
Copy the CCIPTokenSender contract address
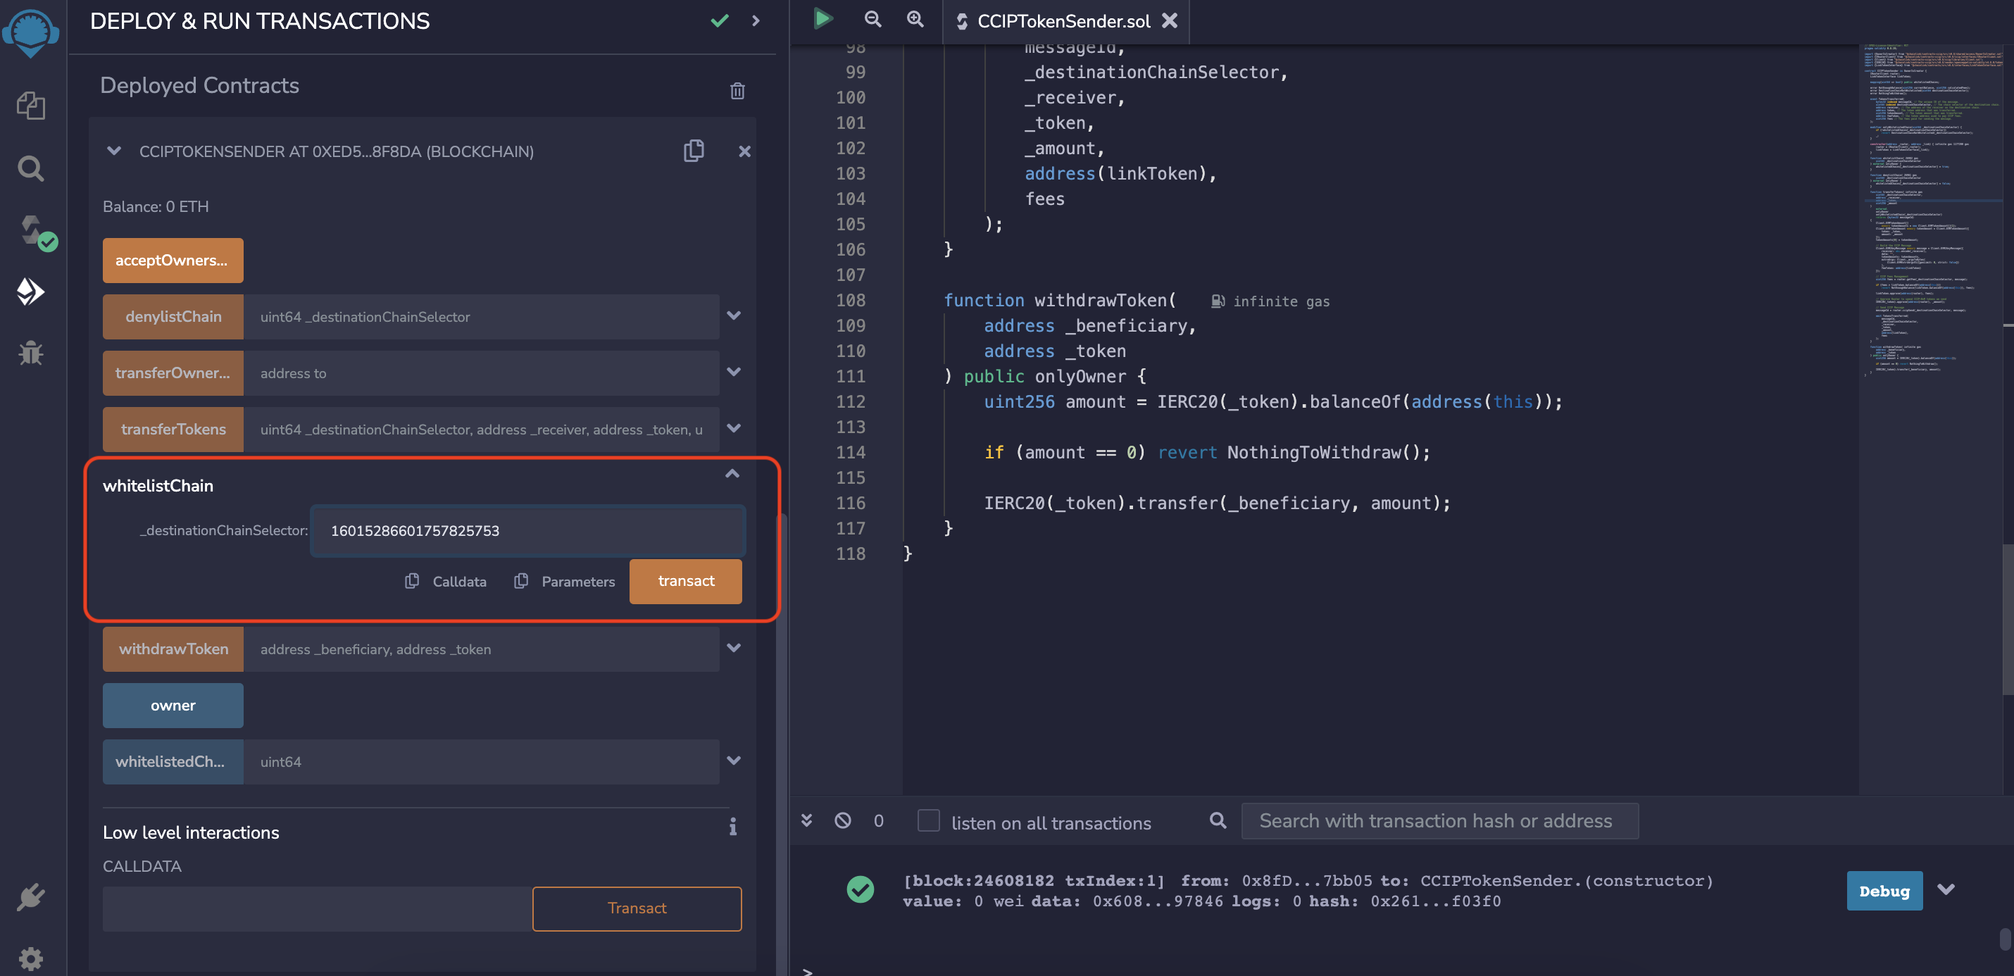[694, 151]
